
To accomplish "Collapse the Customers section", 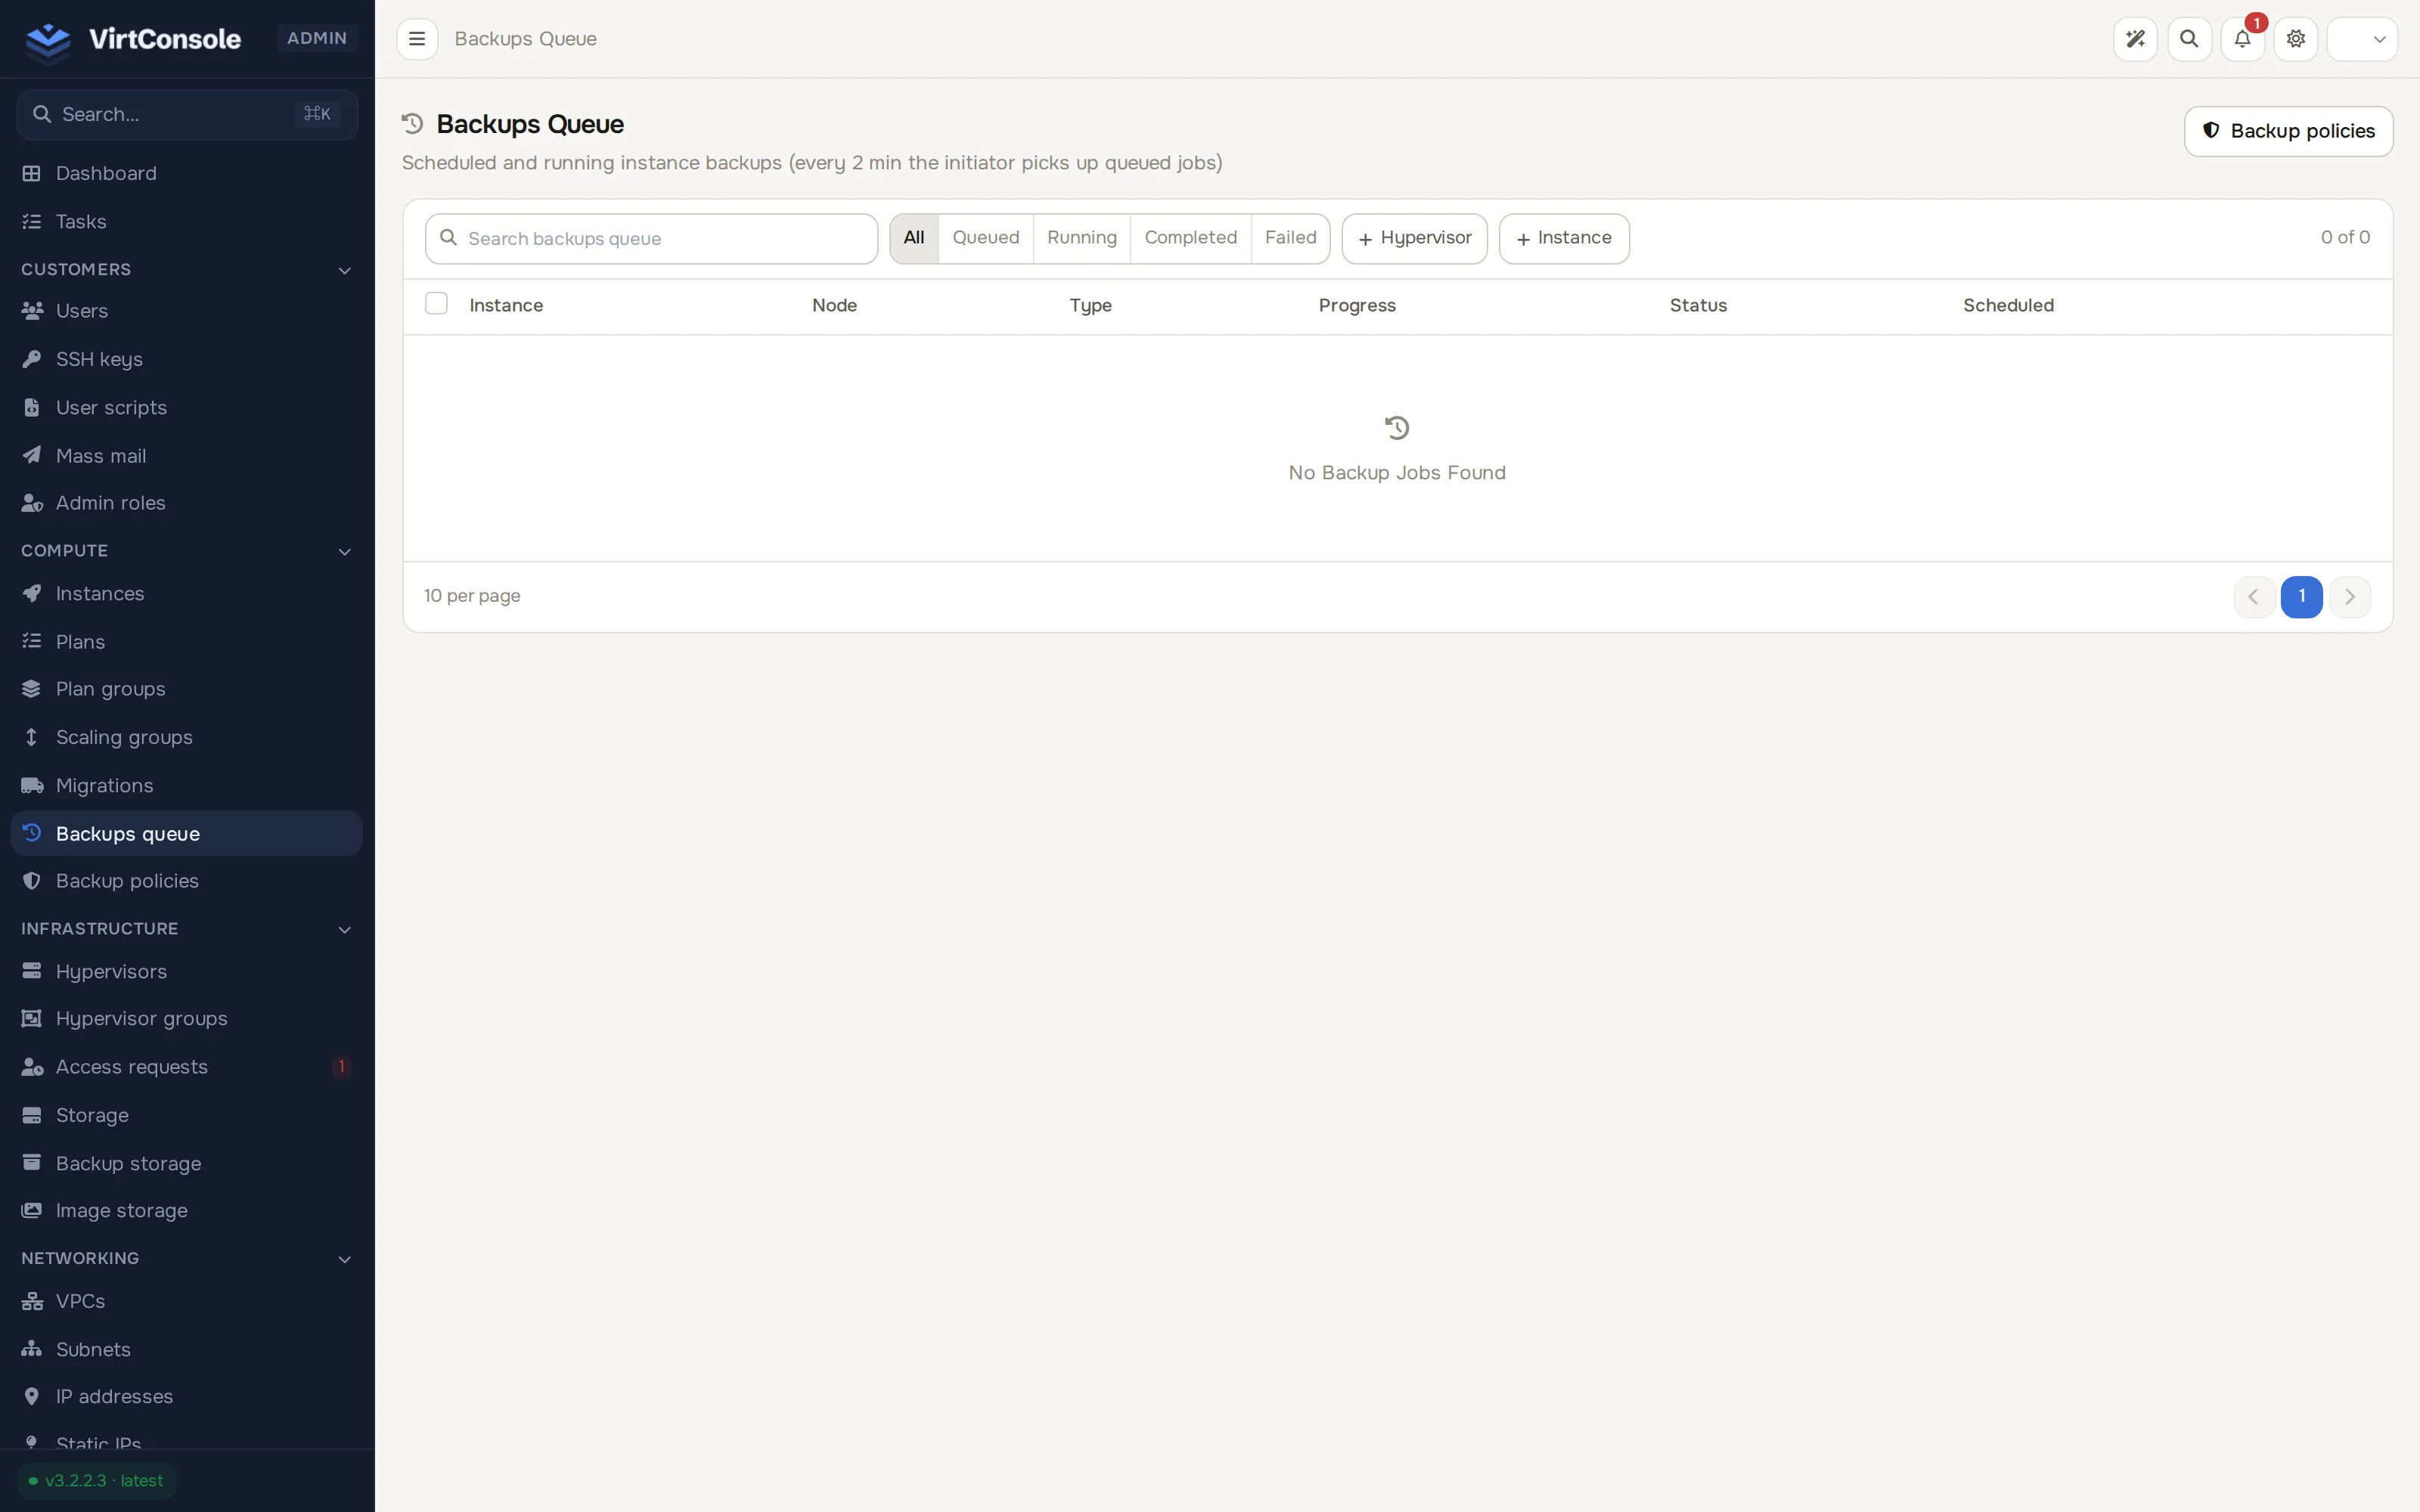I will point(187,269).
